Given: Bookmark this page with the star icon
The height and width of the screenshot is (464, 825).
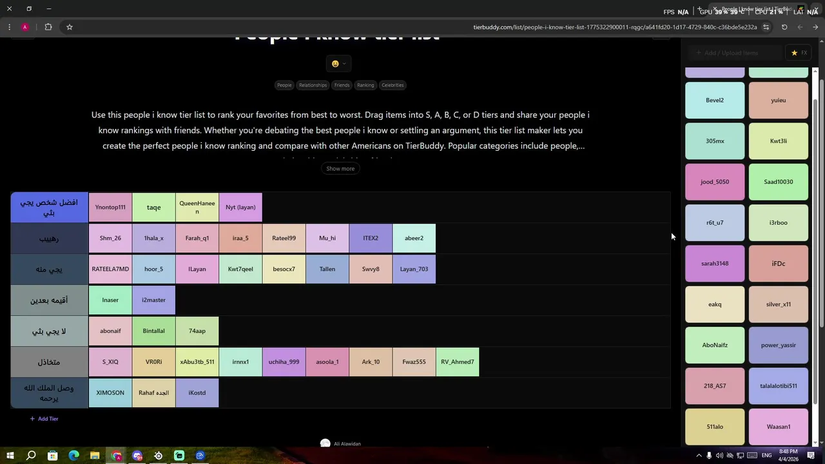Looking at the screenshot, I should [x=70, y=27].
